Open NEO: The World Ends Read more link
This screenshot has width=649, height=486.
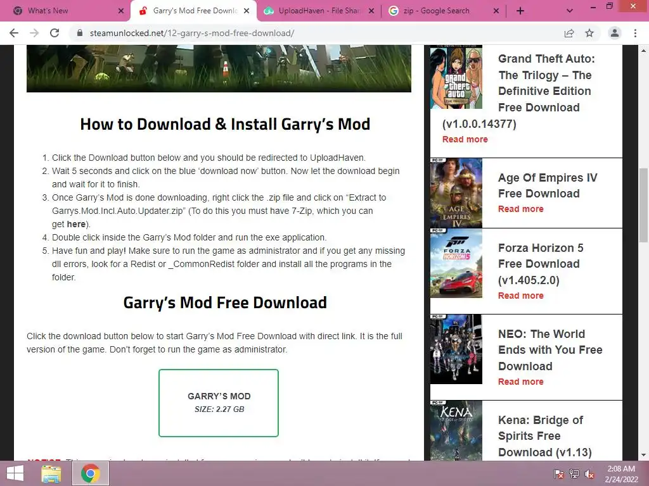click(521, 382)
